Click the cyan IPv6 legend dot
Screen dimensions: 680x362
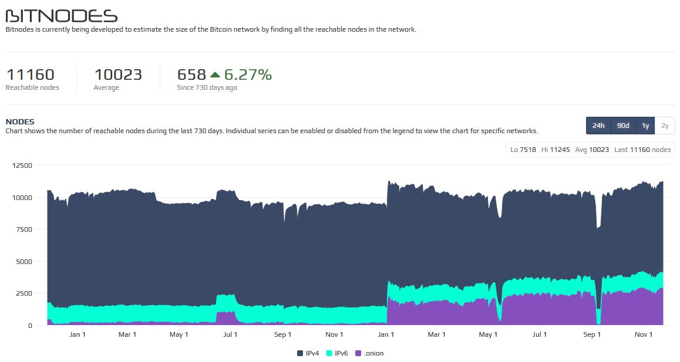coord(329,353)
